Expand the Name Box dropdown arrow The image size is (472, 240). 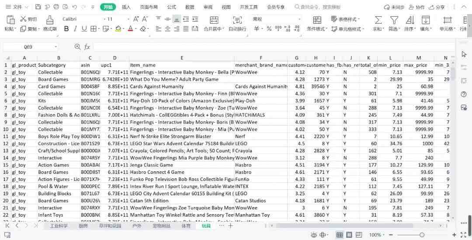point(56,47)
